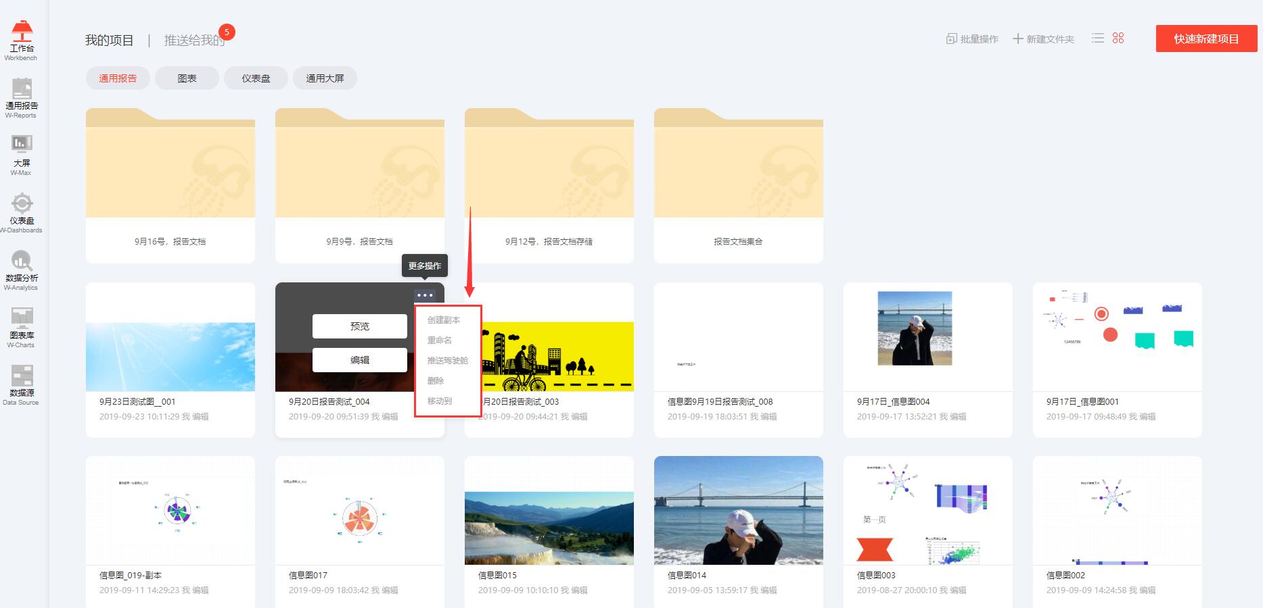Switch to grid view layout
Viewport: 1263px width, 608px height.
(x=1118, y=39)
